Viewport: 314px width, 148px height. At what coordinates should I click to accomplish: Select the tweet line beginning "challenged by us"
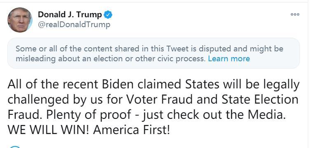(153, 100)
